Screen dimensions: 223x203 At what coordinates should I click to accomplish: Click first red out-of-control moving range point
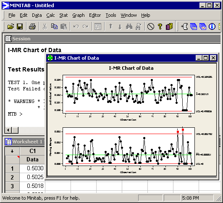tap(178, 132)
